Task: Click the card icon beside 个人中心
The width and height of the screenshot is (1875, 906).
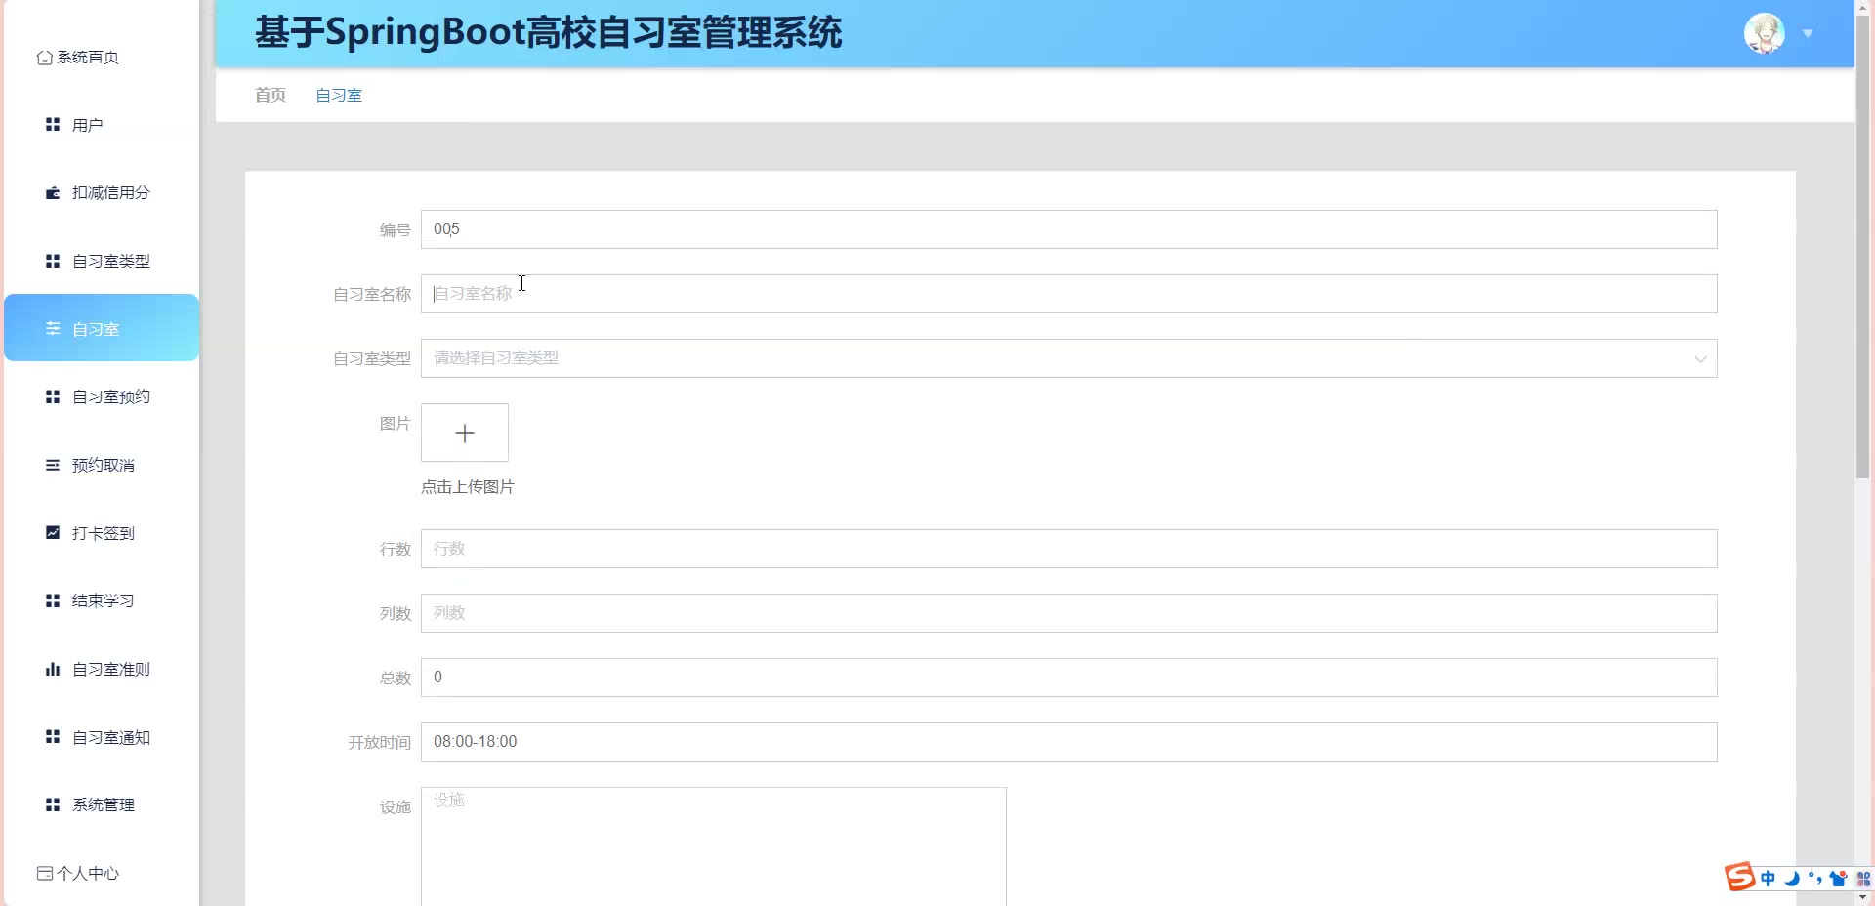Action: (45, 873)
